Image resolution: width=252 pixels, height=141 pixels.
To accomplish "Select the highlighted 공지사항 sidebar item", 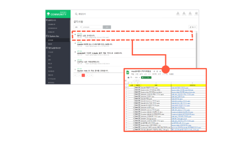I will point(58,40).
